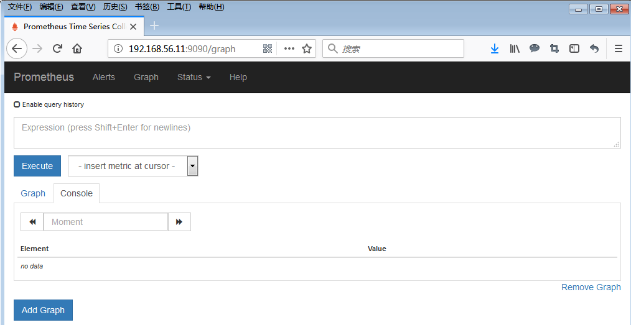Click the Prometheus flame tab favicon

(x=16, y=27)
